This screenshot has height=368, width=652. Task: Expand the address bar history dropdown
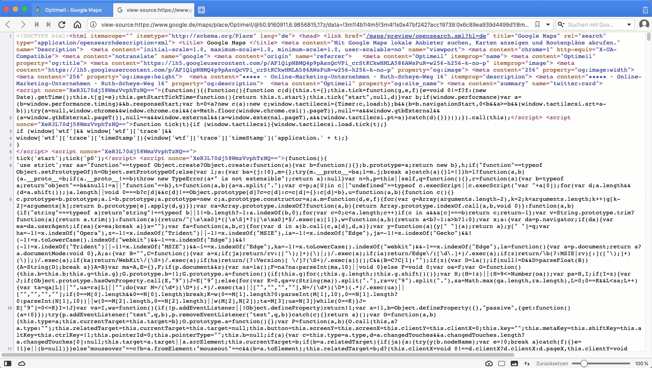click(x=547, y=24)
